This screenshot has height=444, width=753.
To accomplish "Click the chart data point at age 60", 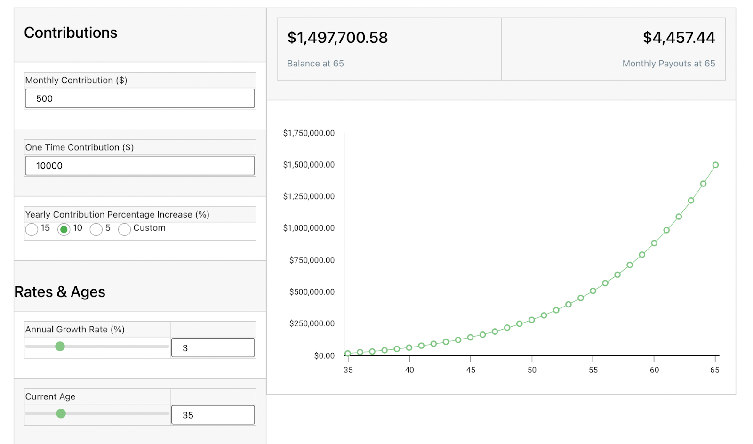I will pos(654,243).
